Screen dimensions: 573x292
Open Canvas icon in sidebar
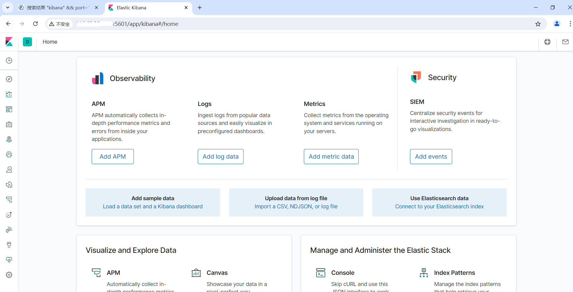tap(9, 124)
